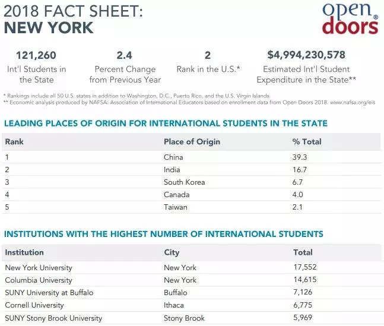
Task: Select 'SUNY University at Buffalo' row name
Action: coord(49,293)
